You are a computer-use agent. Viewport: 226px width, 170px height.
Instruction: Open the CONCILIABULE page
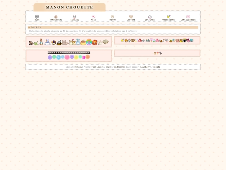188,18
